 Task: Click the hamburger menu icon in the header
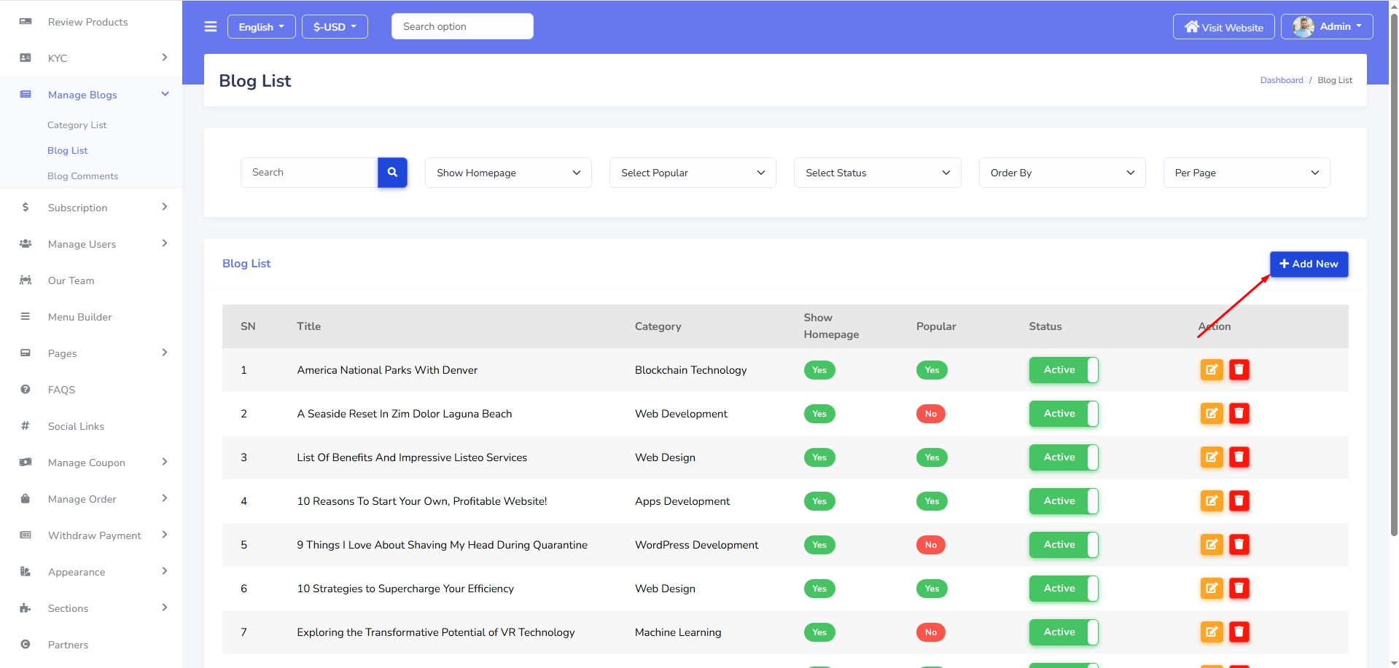tap(211, 27)
